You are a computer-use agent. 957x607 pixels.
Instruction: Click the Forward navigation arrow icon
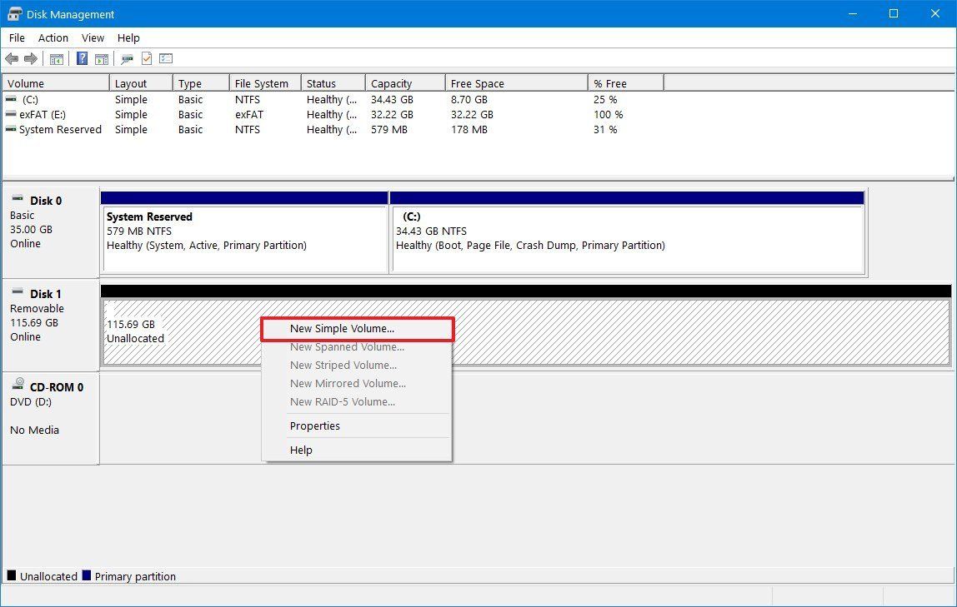[x=31, y=58]
